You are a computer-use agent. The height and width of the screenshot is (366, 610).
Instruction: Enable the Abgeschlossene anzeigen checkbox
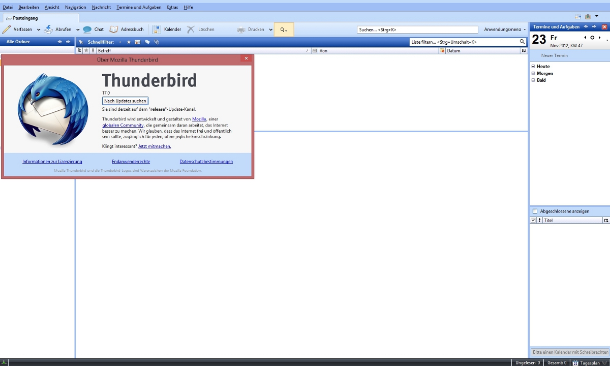[x=535, y=211]
